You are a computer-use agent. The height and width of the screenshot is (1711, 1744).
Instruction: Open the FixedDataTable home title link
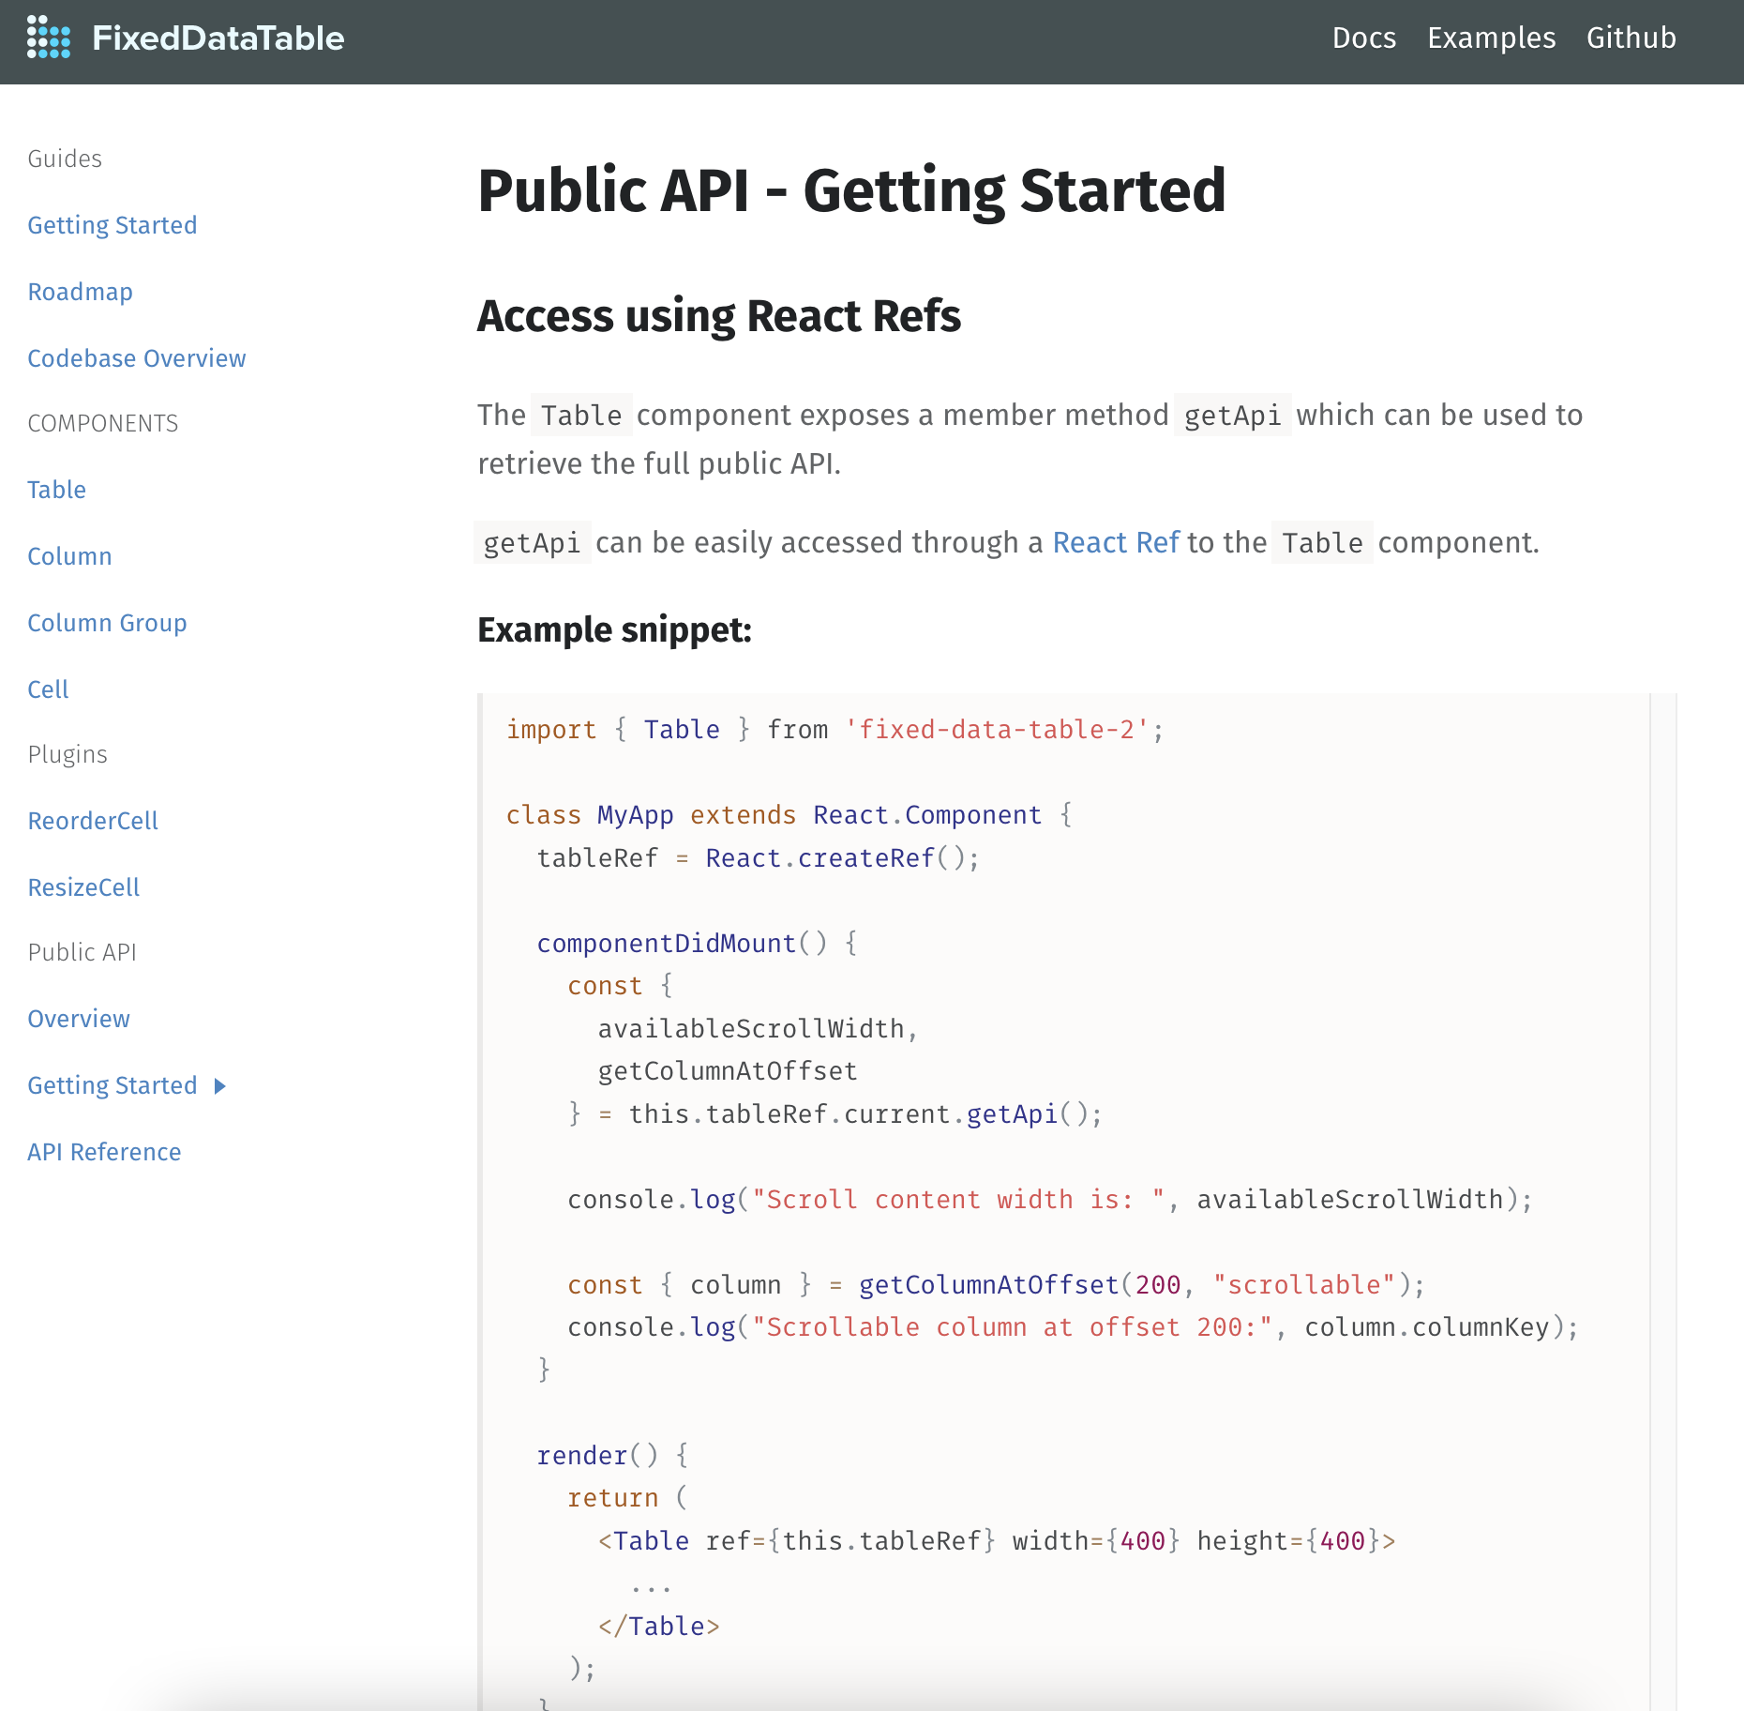tap(218, 38)
